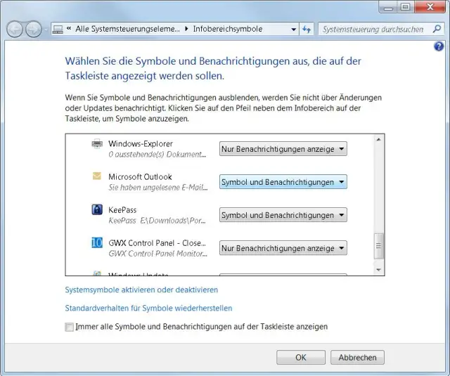Click the search magnifier icon
This screenshot has width=450, height=376.
[437, 29]
